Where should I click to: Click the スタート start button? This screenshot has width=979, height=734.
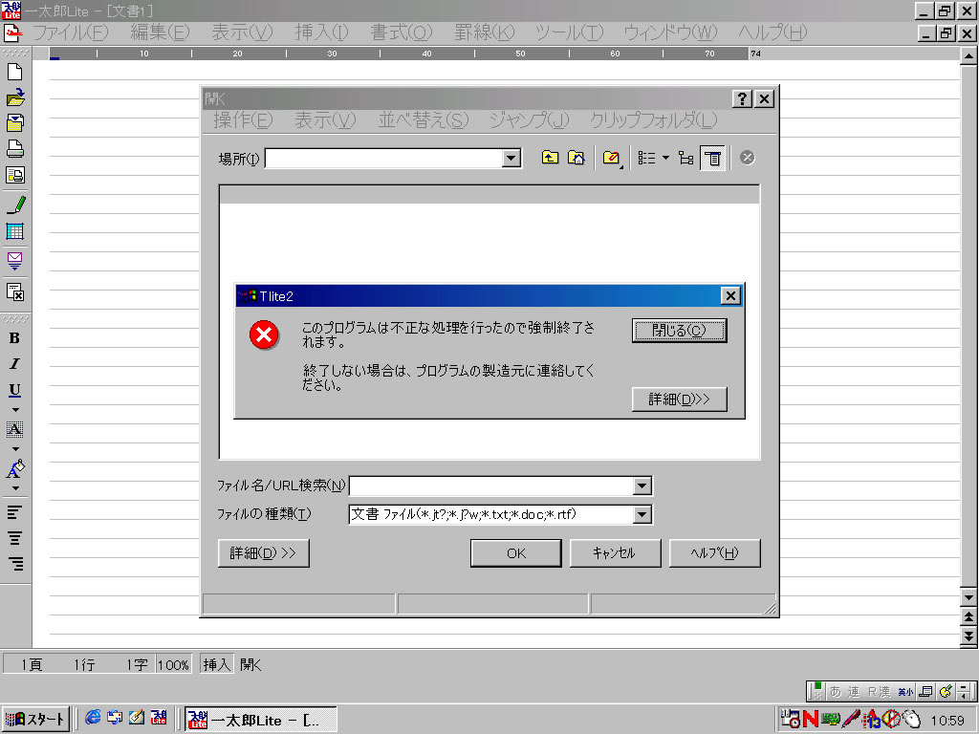[35, 719]
